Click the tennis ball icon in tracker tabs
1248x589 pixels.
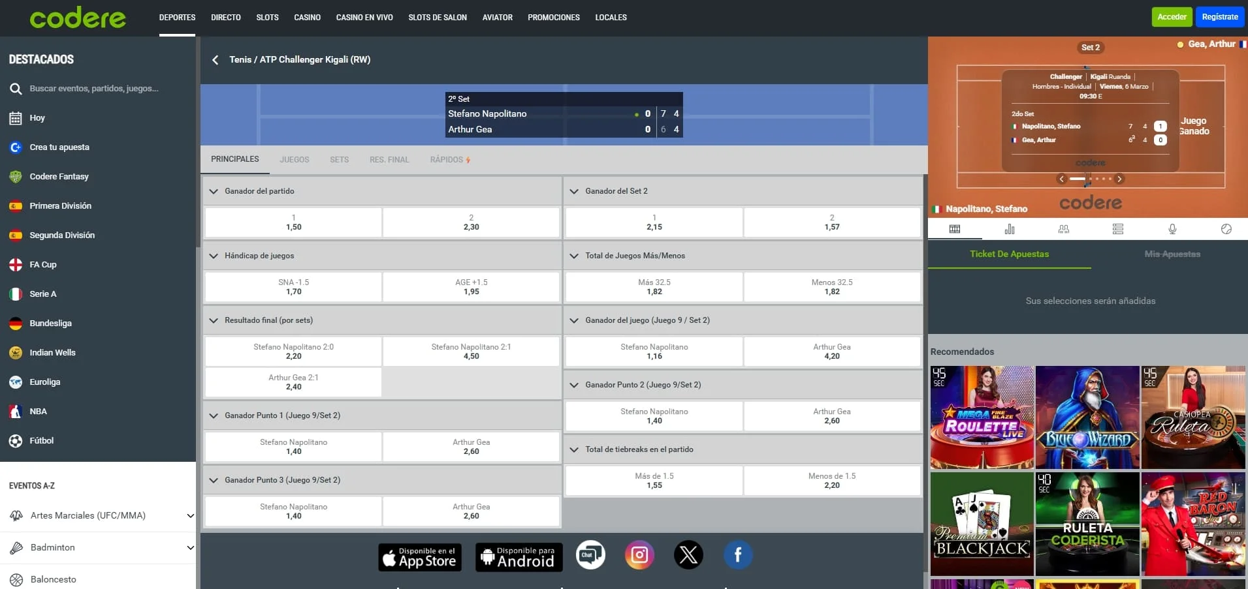click(x=1226, y=229)
